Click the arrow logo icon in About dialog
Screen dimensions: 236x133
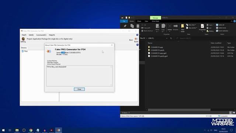49,51
